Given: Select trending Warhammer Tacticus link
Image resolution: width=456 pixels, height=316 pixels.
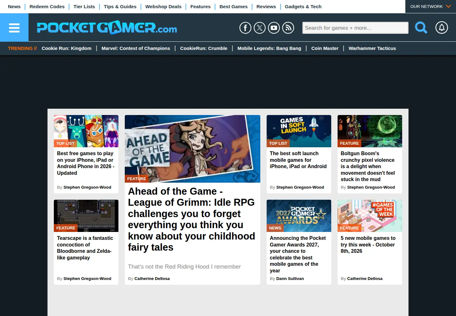Looking at the screenshot, I should pos(372,48).
